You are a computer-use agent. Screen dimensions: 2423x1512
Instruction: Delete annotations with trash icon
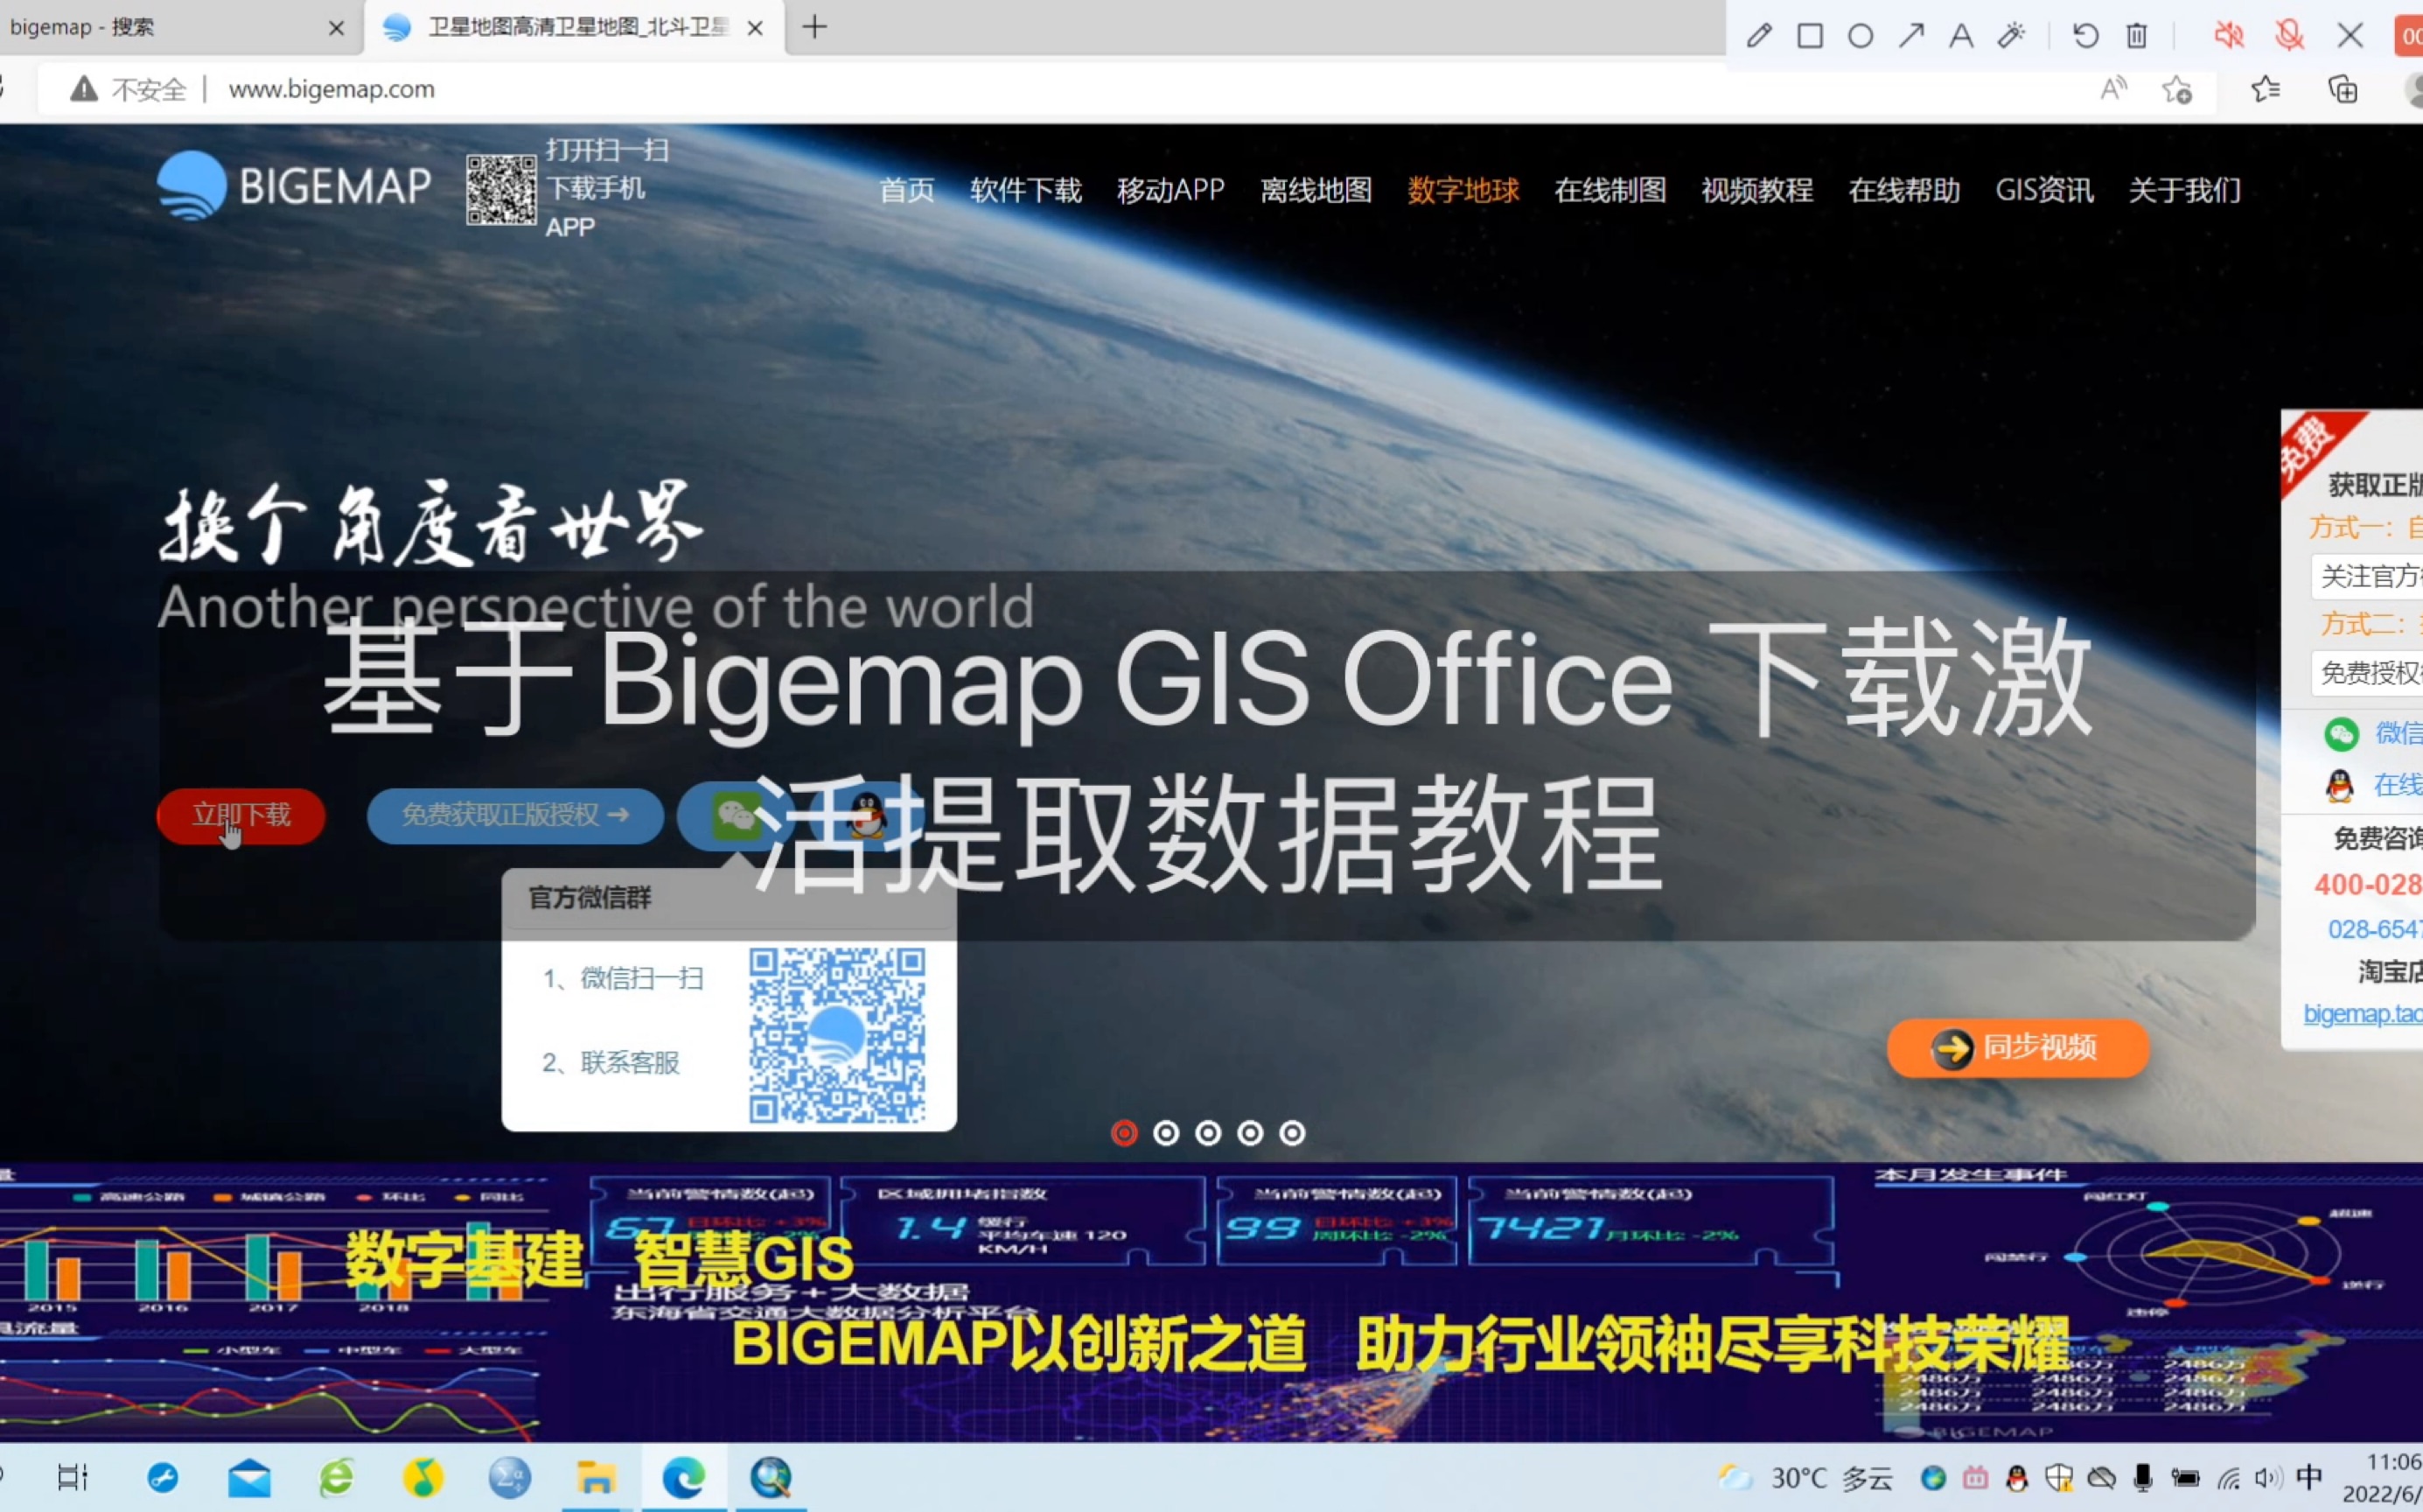2137,36
